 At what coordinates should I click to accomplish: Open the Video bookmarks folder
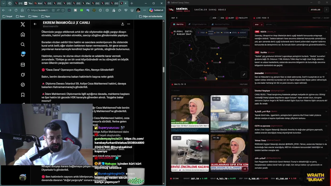click(33, 16)
